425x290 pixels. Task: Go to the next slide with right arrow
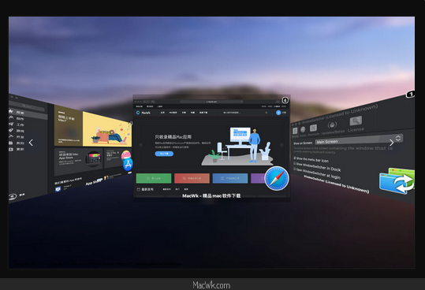391,143
